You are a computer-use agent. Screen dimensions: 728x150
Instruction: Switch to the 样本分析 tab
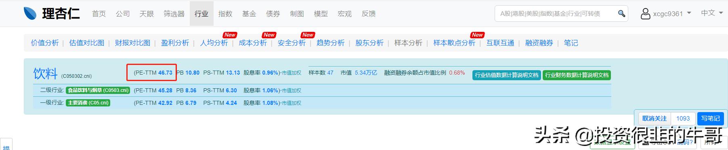pyautogui.click(x=408, y=43)
